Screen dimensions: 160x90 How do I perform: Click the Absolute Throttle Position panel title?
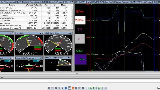[x=54, y=58]
